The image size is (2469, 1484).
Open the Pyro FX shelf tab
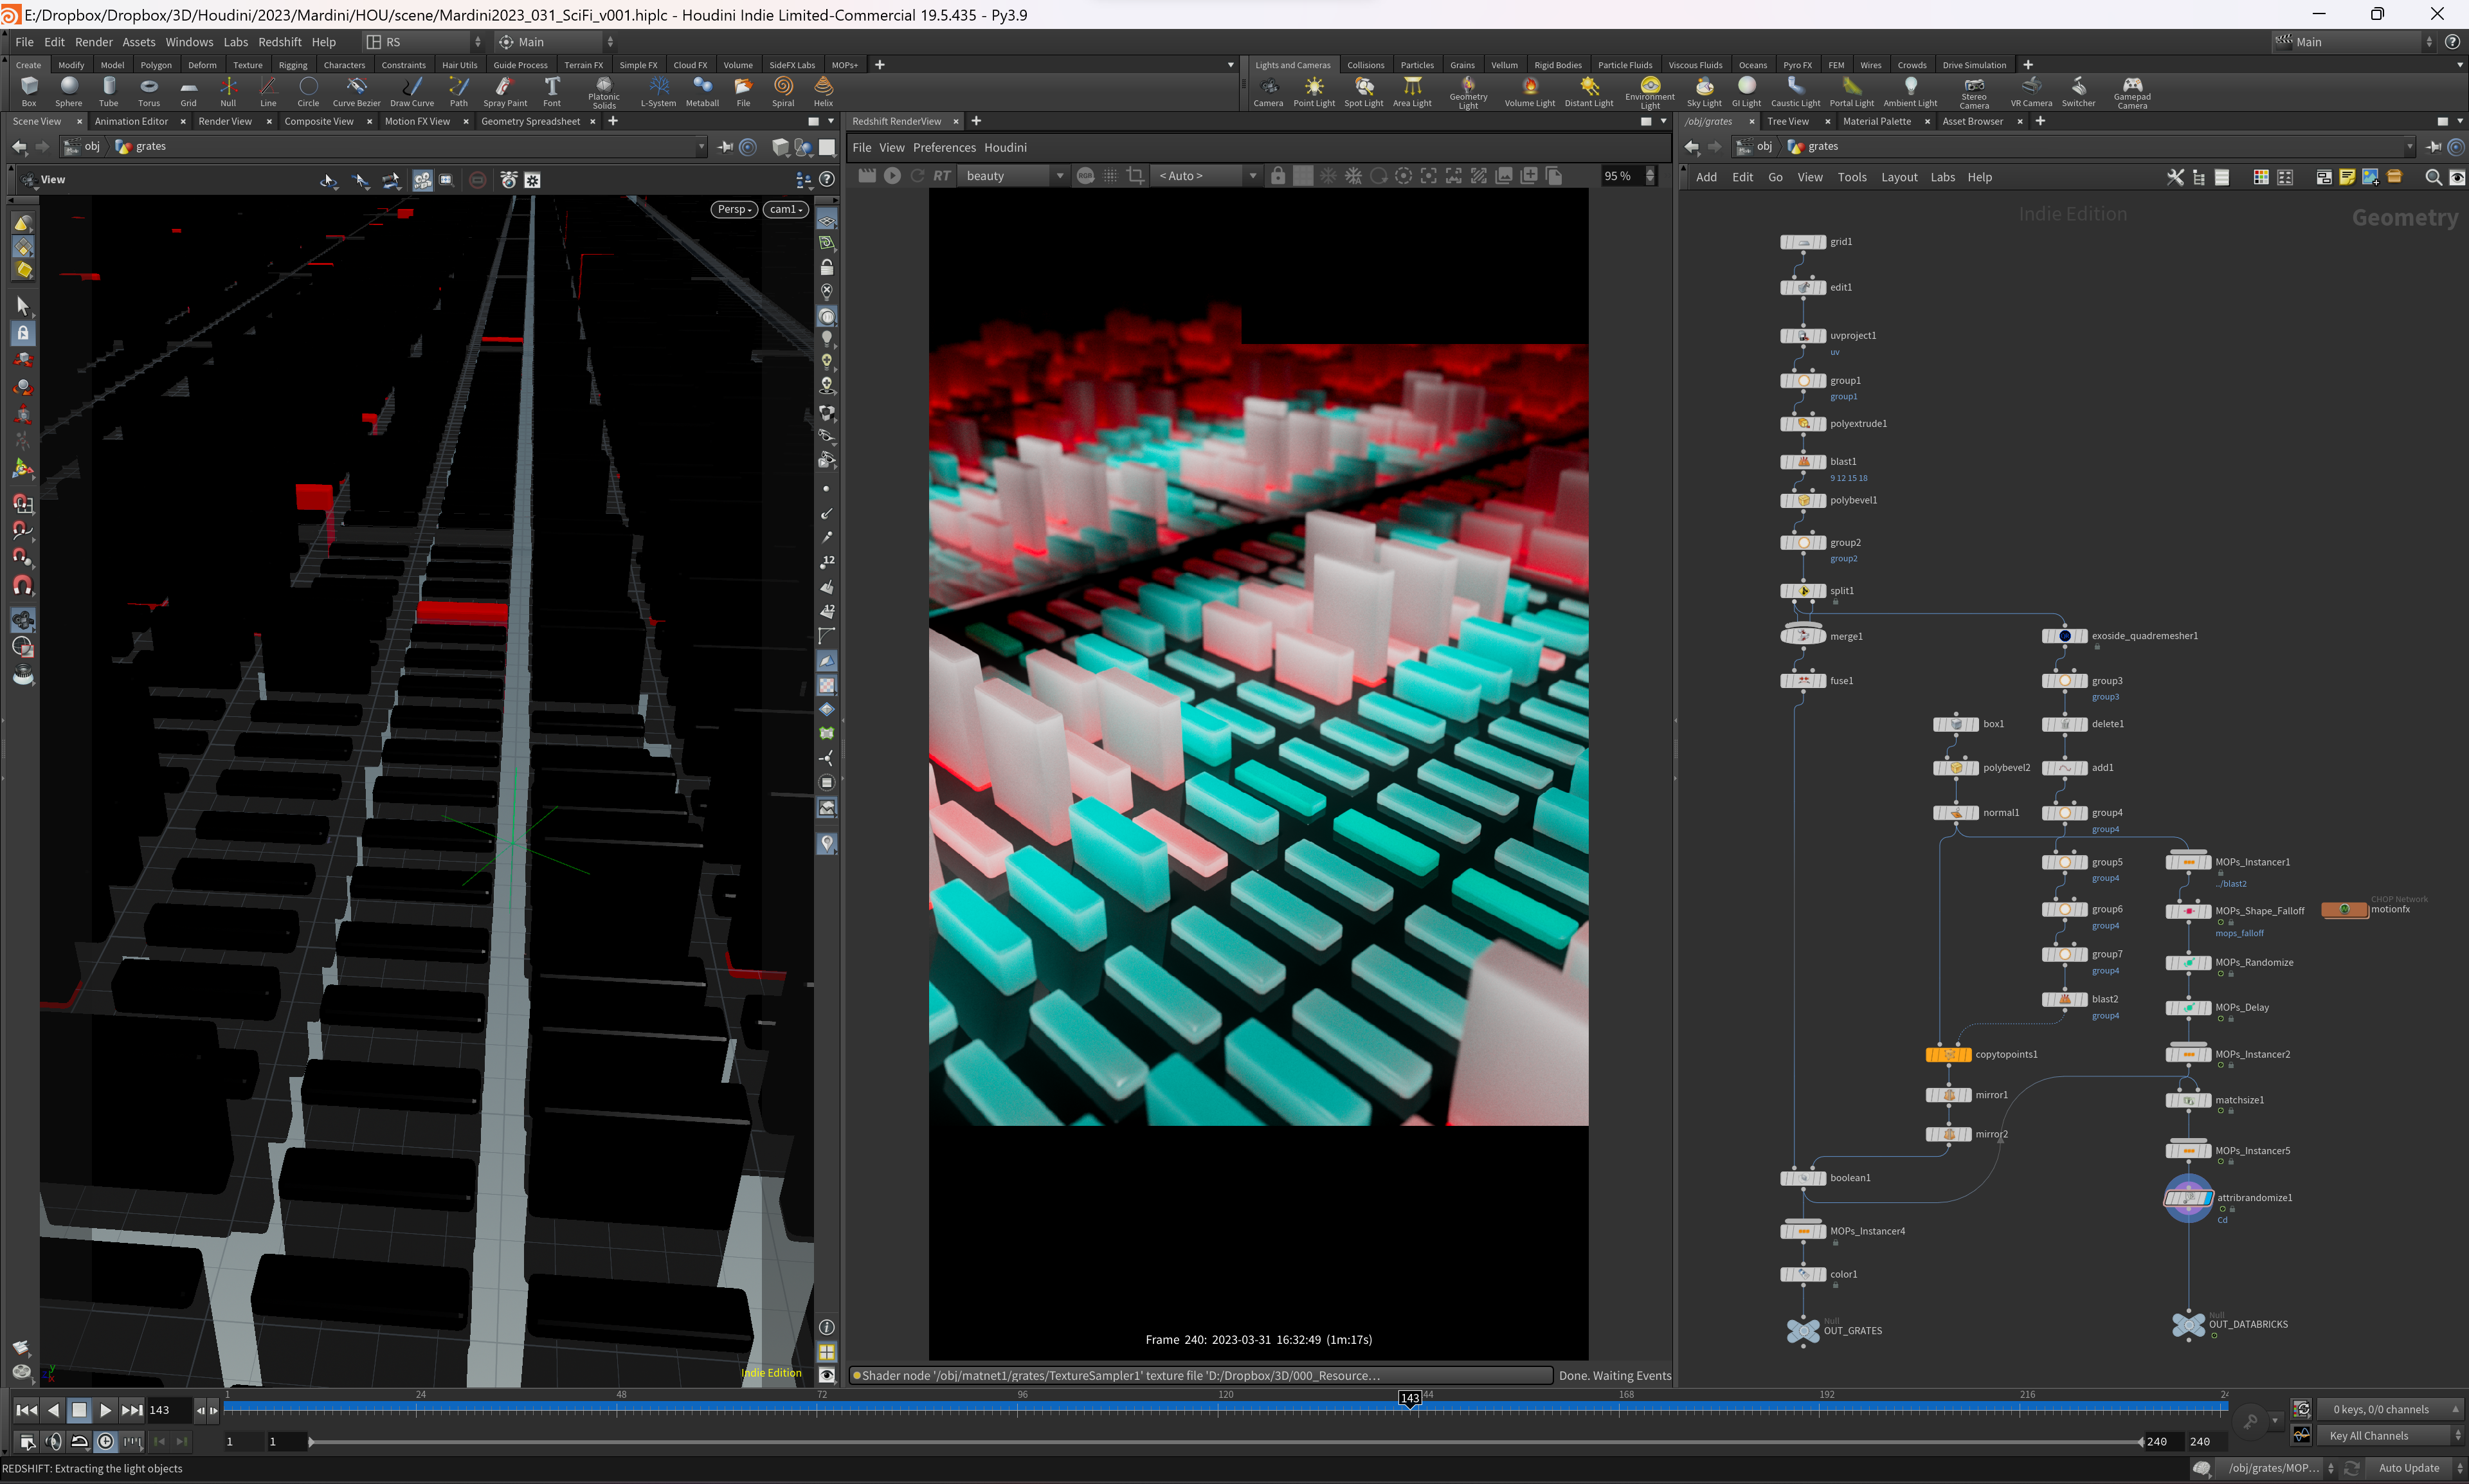click(1797, 65)
